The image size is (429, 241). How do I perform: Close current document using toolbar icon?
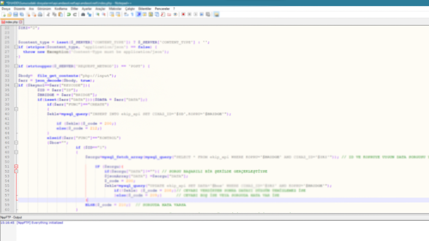coord(28,14)
